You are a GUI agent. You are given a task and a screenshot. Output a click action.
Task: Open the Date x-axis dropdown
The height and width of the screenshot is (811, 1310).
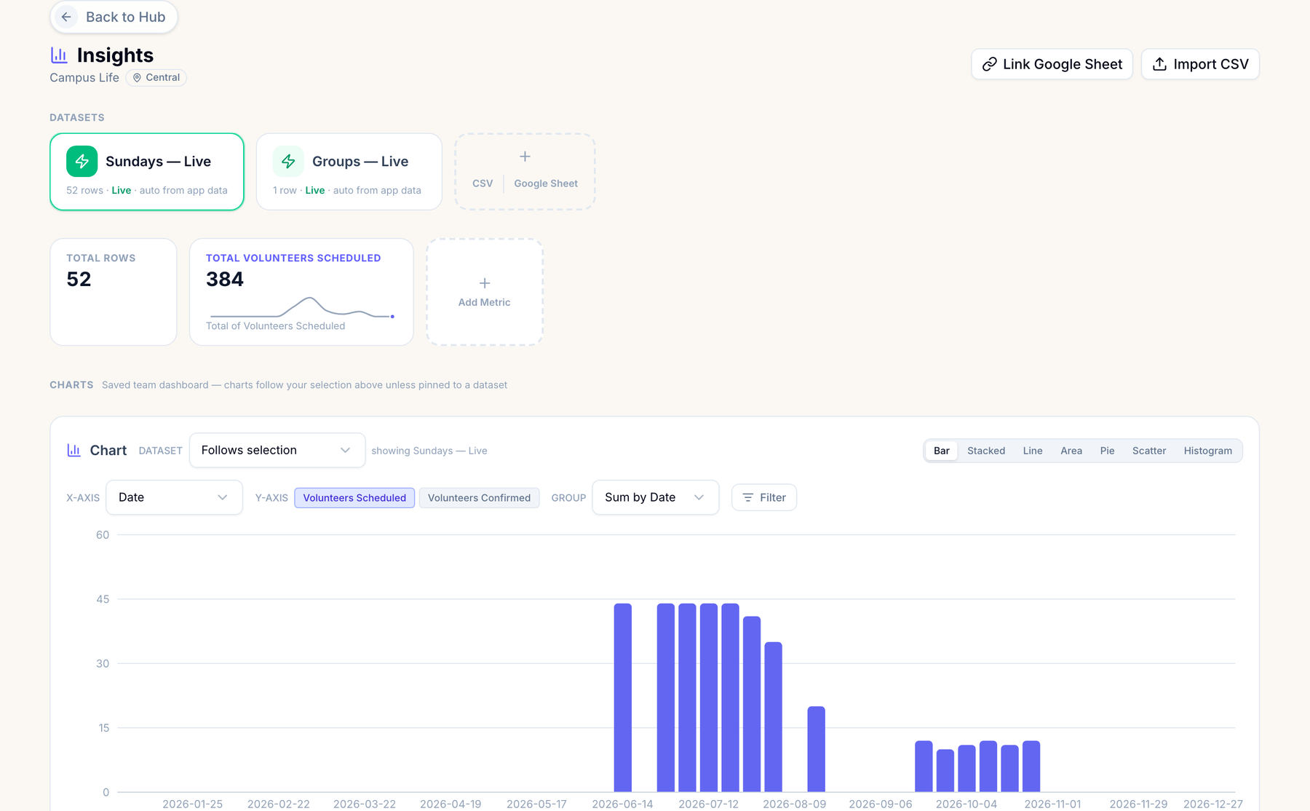point(174,497)
